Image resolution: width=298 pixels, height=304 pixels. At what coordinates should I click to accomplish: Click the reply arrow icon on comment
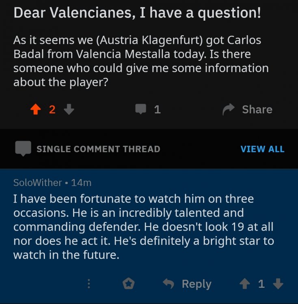[168, 284]
